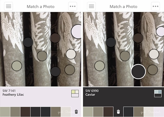Tap the SW 7141 Feathery Lilac label
Viewport: 164px width, 117px height.
[13, 92]
